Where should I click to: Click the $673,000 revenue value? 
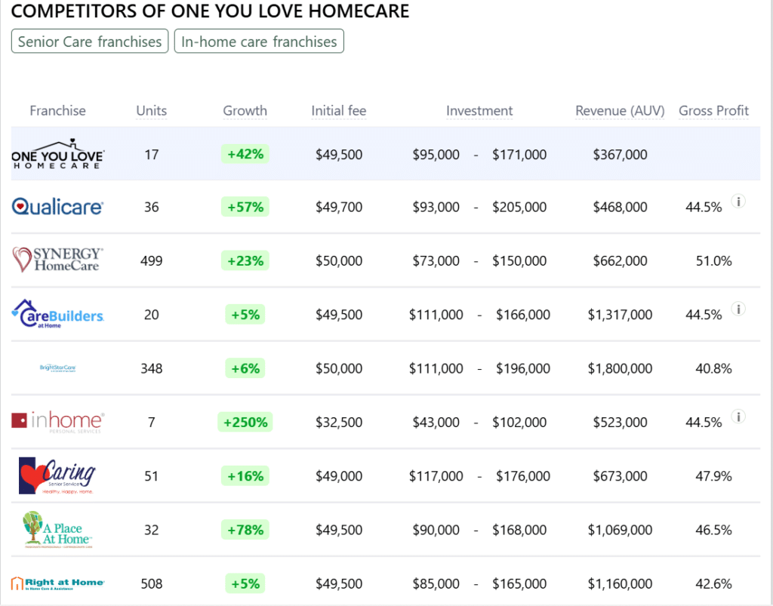[x=620, y=476]
